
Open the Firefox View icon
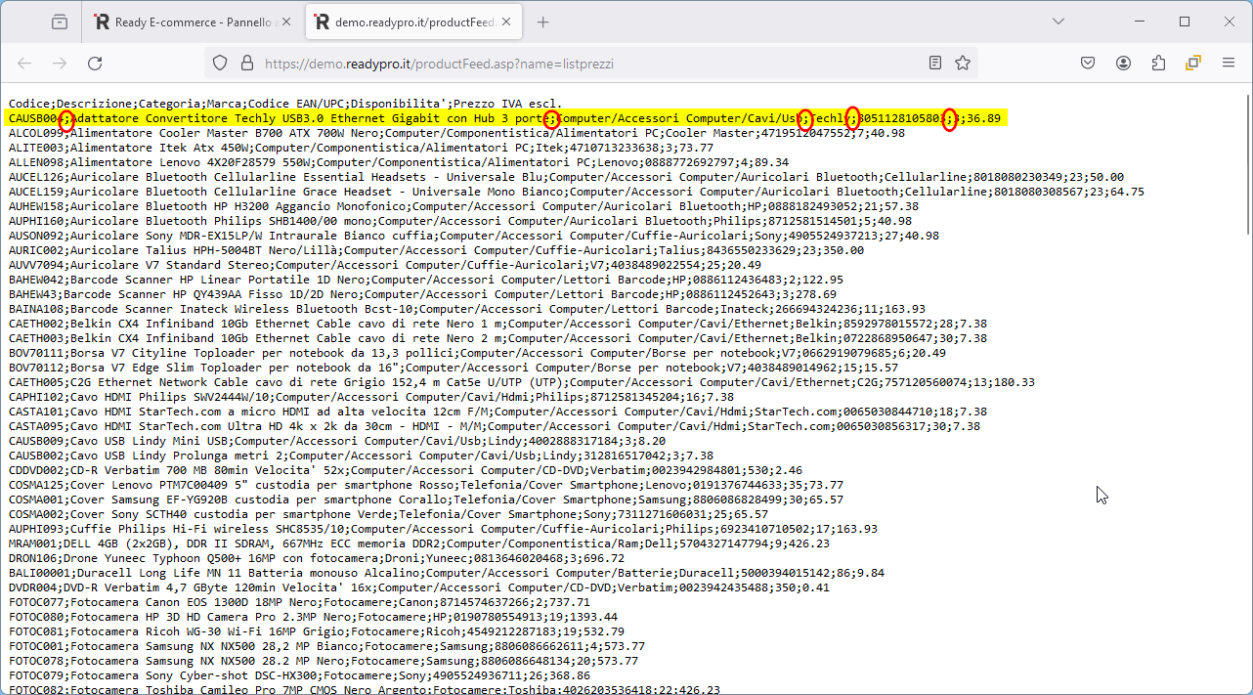60,22
